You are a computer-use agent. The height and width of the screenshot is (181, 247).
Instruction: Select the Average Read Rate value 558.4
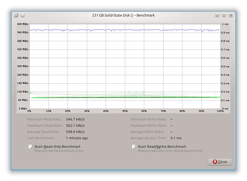pos(75,132)
